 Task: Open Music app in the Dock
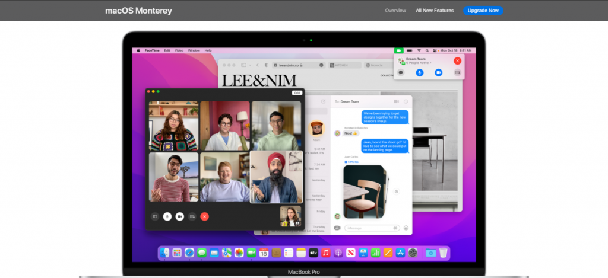[326, 253]
